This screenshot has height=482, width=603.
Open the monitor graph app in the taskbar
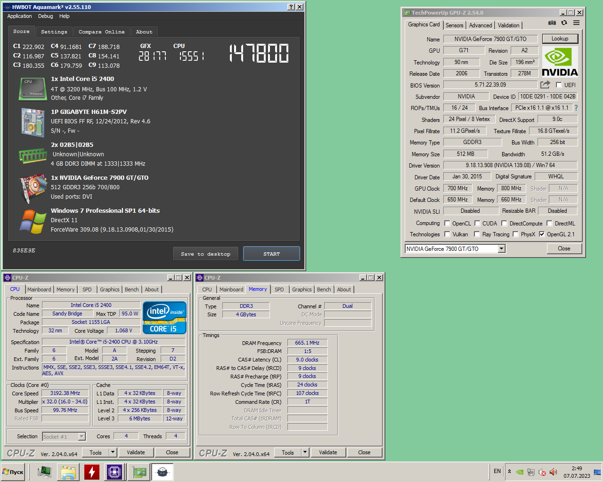45,472
